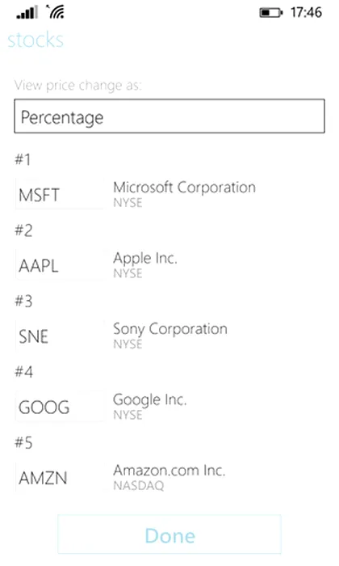Viewport: 339px width, 566px height.
Task: Tap the stocks page title
Action: [36, 40]
